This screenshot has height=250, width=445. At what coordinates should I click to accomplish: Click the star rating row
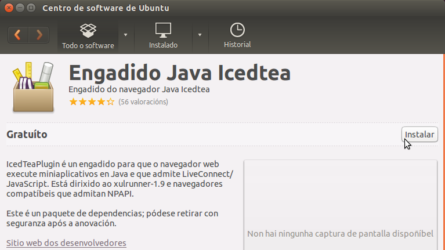coord(92,102)
